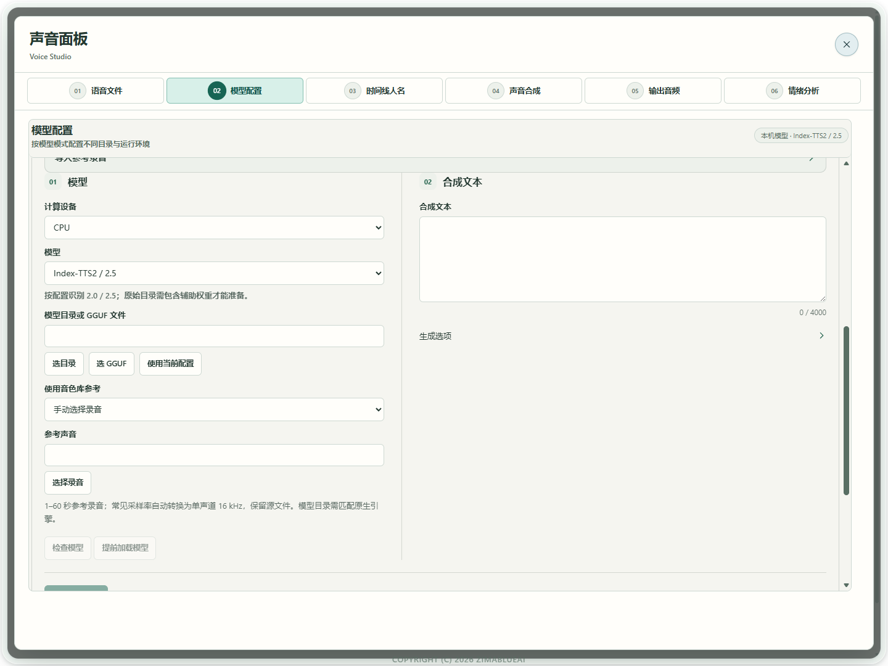Image resolution: width=888 pixels, height=666 pixels.
Task: Switch to 时间线人名 tab
Action: click(374, 91)
